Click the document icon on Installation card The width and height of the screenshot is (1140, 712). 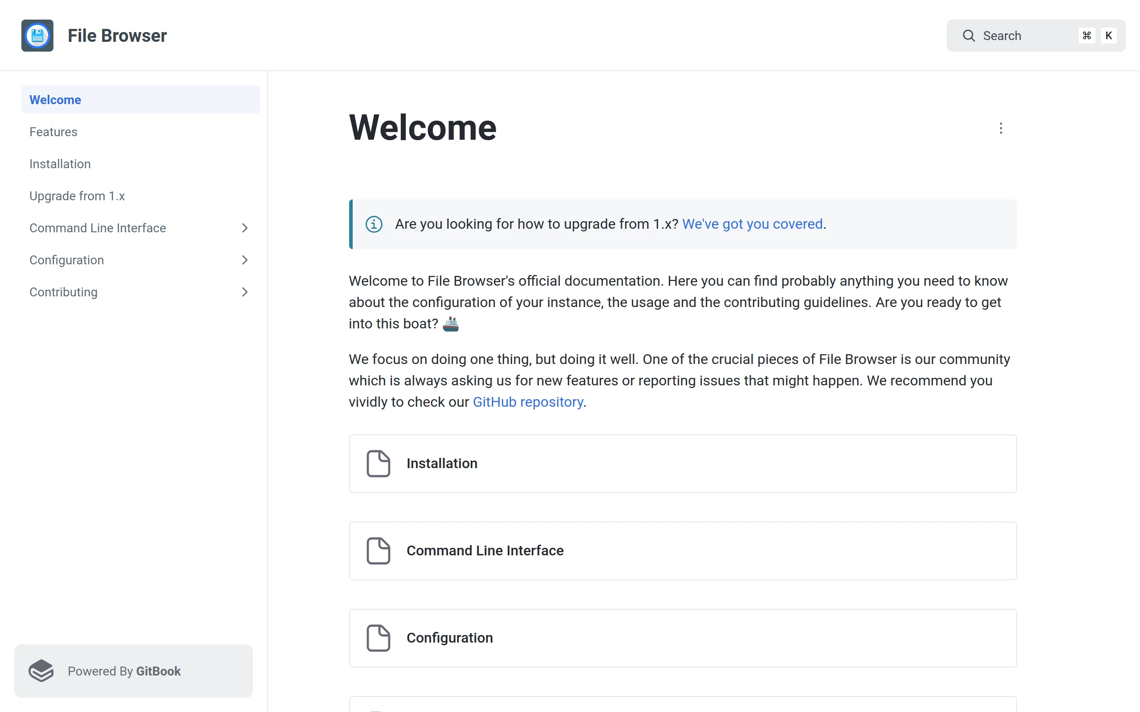378,463
